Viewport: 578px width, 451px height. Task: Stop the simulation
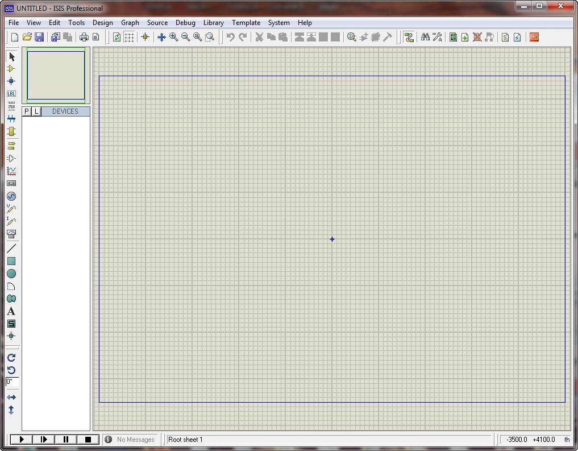(88, 439)
